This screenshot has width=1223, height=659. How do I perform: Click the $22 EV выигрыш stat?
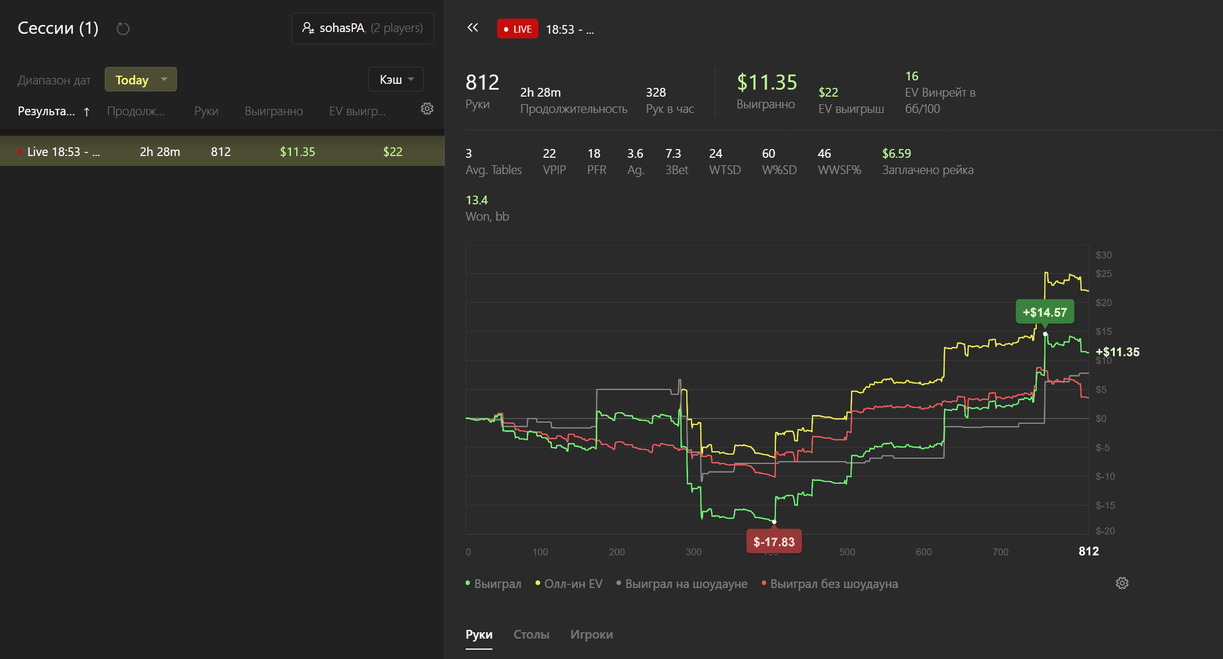851,101
